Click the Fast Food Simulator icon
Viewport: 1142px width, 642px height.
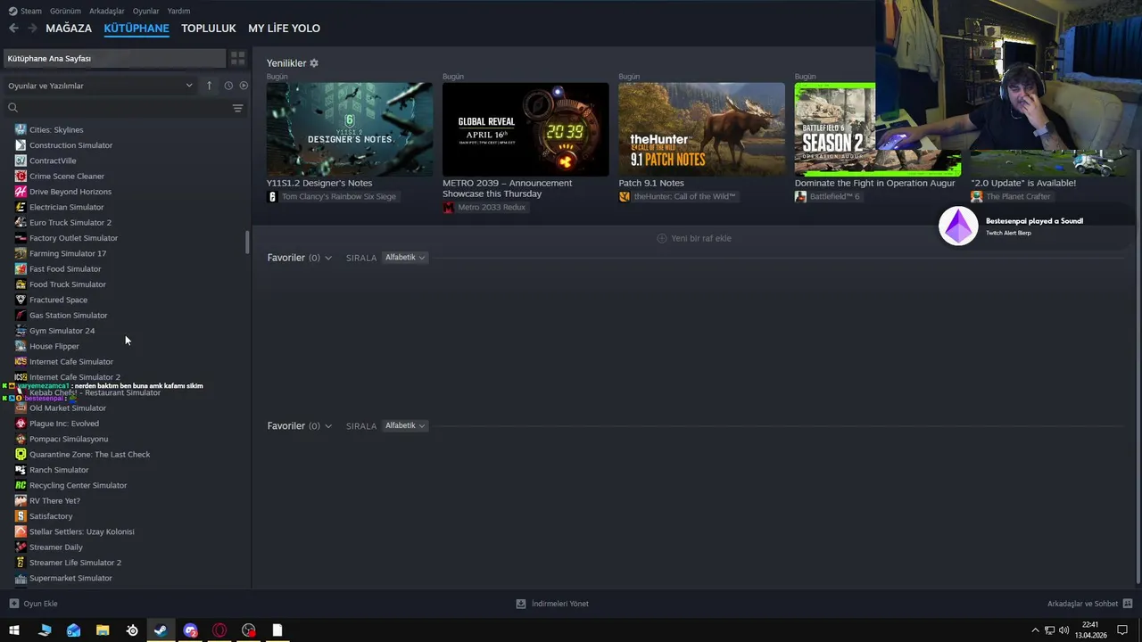[21, 268]
